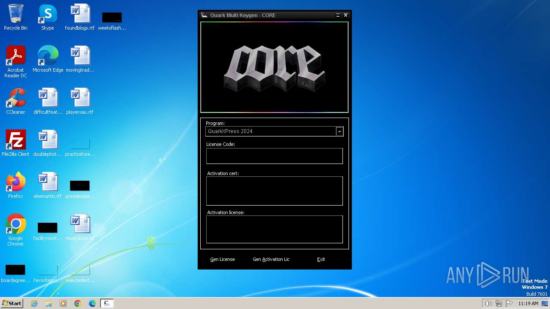Open the volume tray icon
Image resolution: width=550 pixels, height=309 pixels.
[488, 303]
